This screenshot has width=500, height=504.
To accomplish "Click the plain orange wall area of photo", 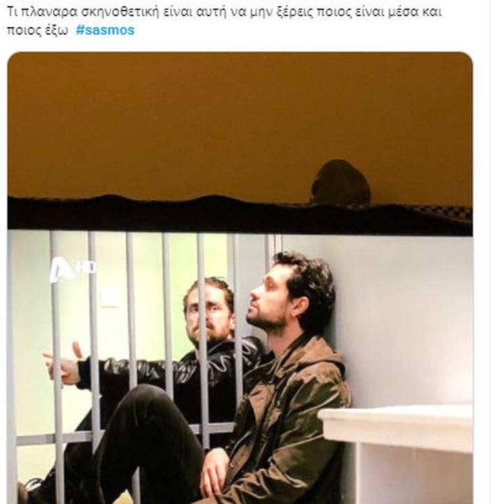I will point(193,122).
